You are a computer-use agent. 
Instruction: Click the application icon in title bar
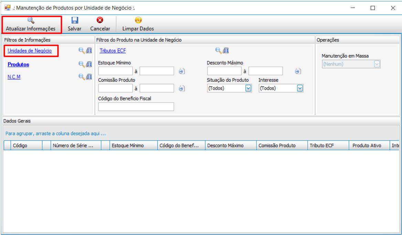8,8
